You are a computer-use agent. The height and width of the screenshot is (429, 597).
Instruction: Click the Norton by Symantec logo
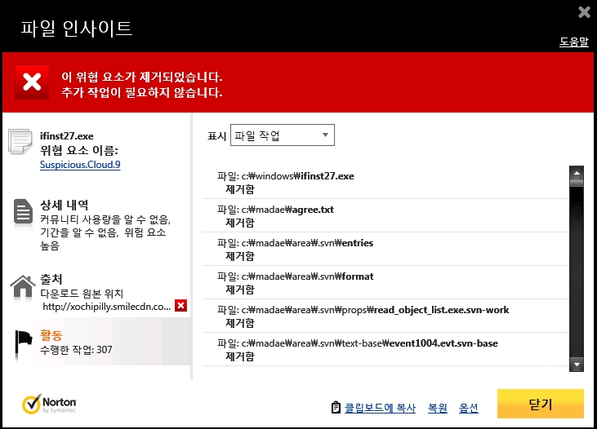click(x=49, y=404)
